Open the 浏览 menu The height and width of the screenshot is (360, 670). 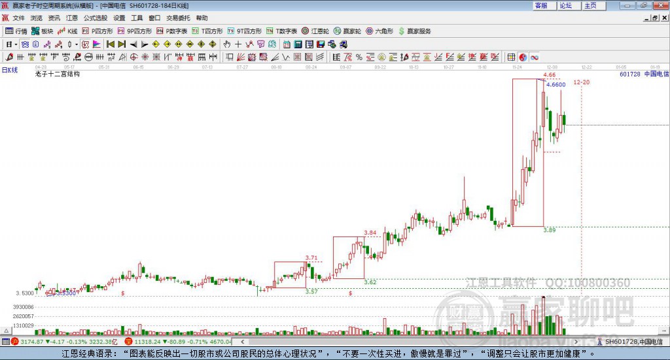pos(37,18)
